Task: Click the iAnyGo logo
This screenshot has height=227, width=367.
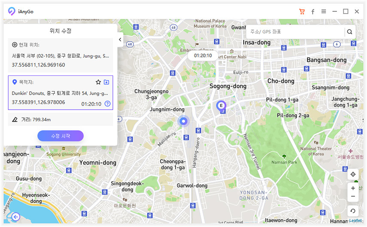Action: (x=12, y=11)
